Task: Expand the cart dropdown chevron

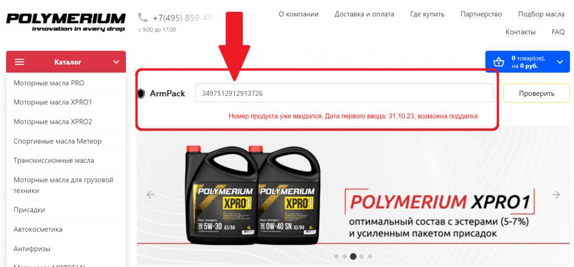Action: pyautogui.click(x=560, y=62)
